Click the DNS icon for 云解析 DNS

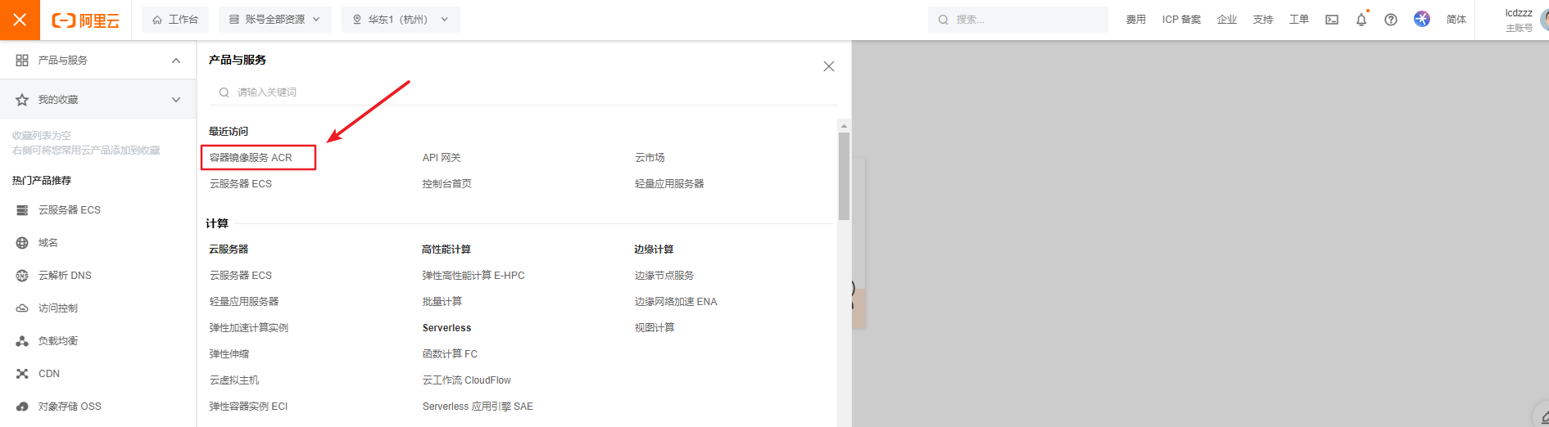[22, 276]
